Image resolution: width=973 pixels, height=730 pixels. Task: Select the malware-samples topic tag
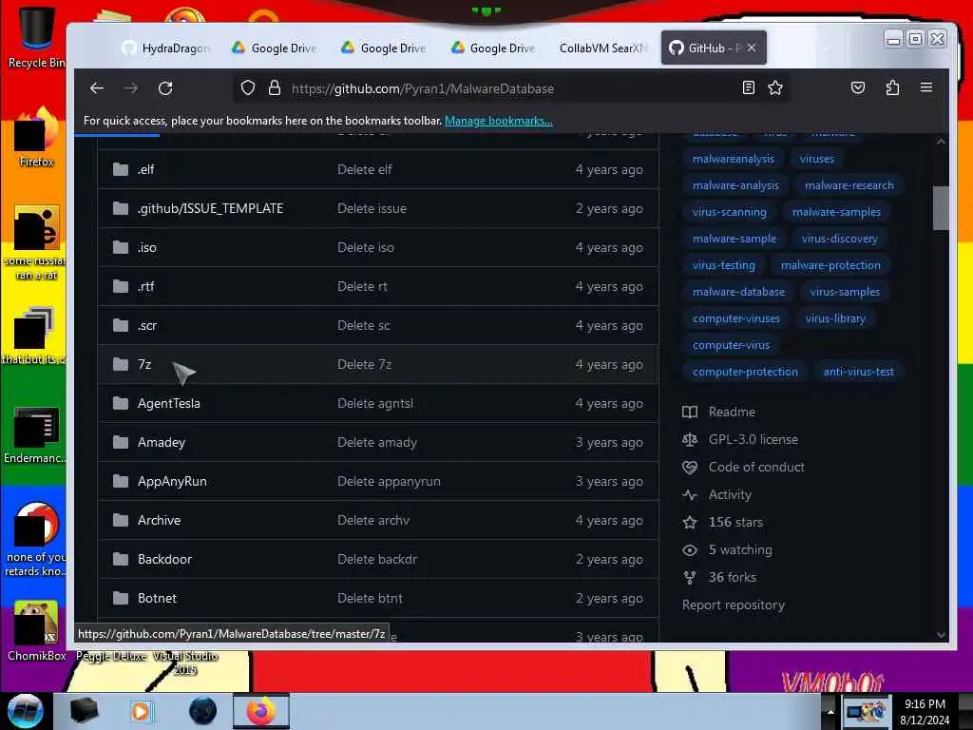[836, 212]
